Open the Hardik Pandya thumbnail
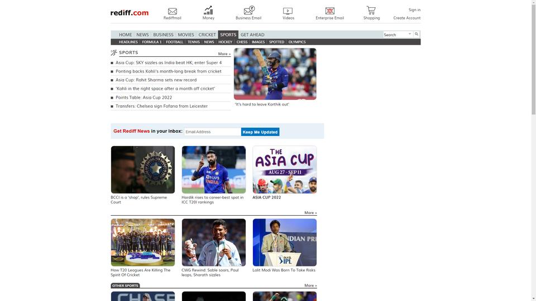The width and height of the screenshot is (536, 301). tap(214, 169)
